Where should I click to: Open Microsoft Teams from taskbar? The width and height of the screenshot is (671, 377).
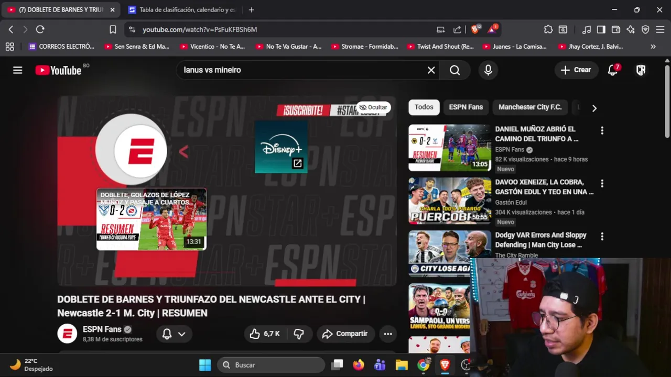click(380, 365)
